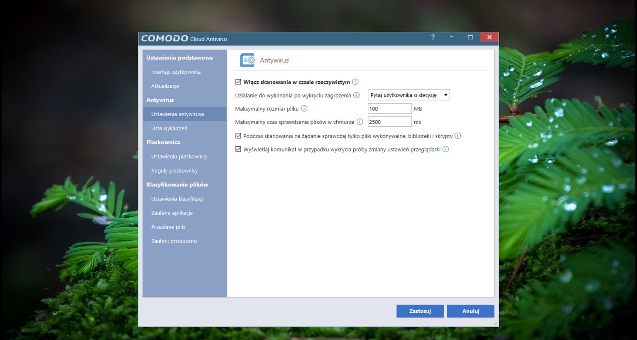Click info icon beside Maksymalny rozmiar pliku
This screenshot has width=637, height=340.
click(304, 109)
